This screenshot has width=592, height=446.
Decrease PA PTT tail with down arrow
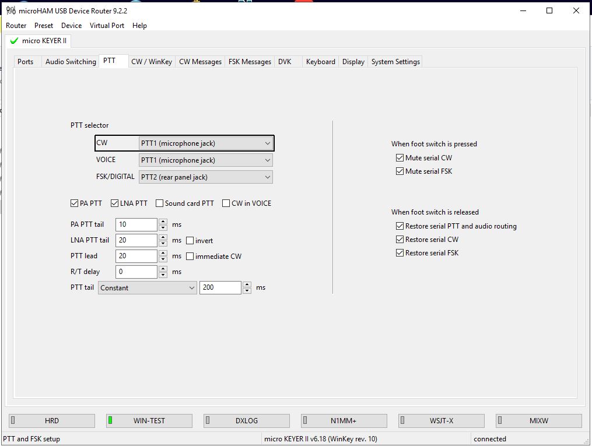[x=163, y=228]
